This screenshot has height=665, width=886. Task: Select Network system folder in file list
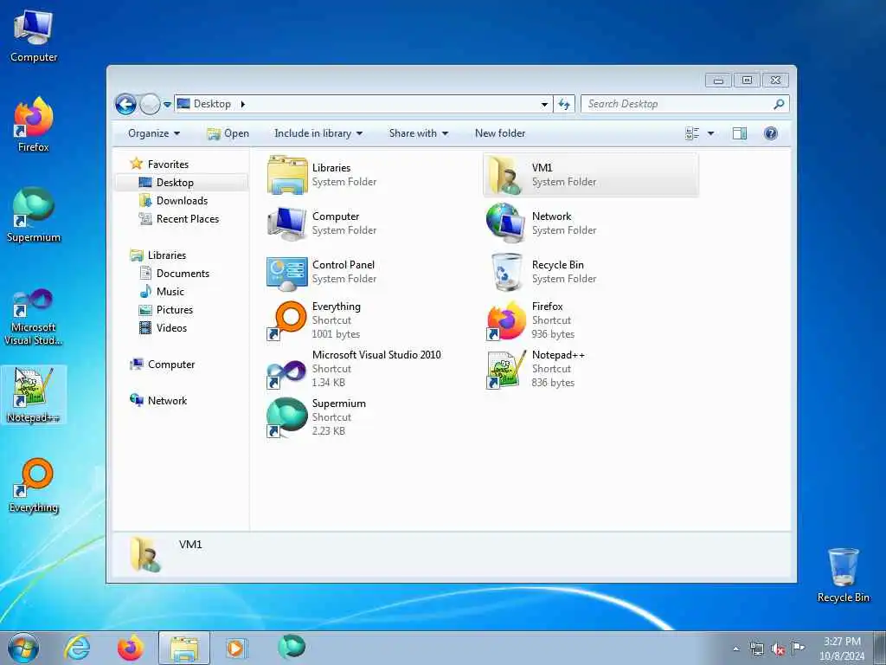point(590,223)
